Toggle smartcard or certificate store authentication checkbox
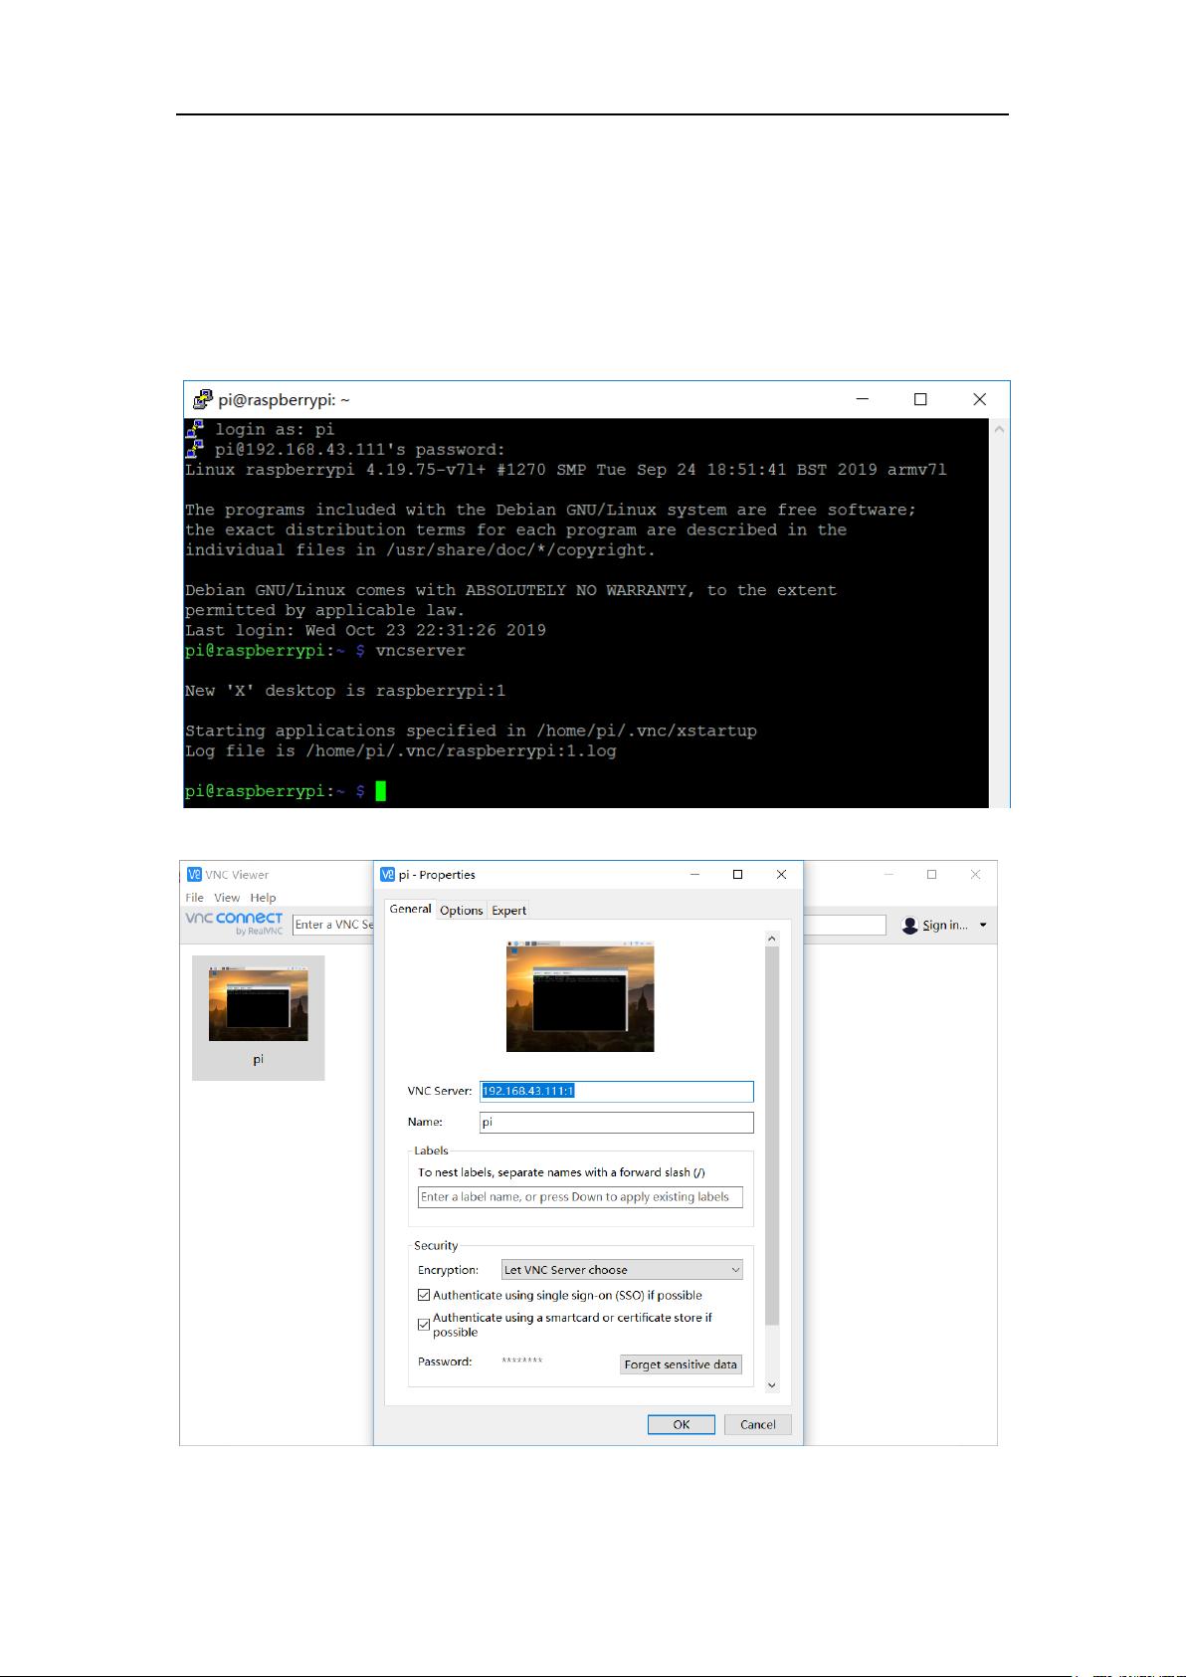1186x1677 pixels. click(424, 1325)
